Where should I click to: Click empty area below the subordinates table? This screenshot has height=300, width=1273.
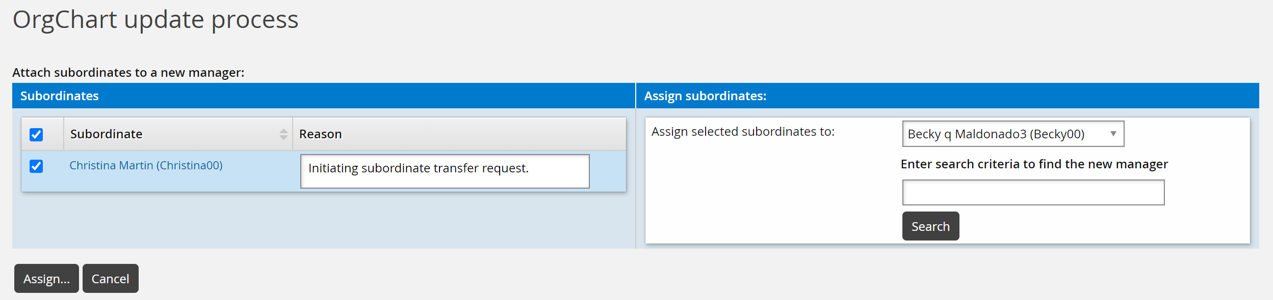[x=323, y=221]
